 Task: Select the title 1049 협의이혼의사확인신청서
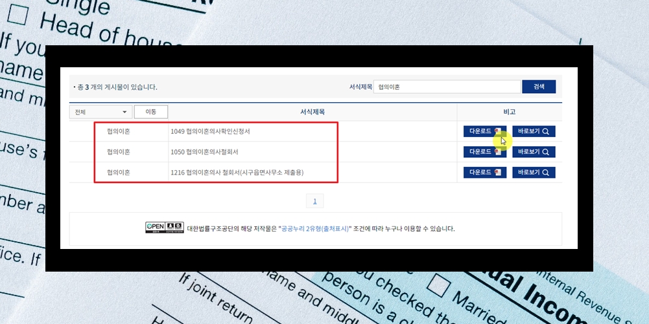pos(210,131)
